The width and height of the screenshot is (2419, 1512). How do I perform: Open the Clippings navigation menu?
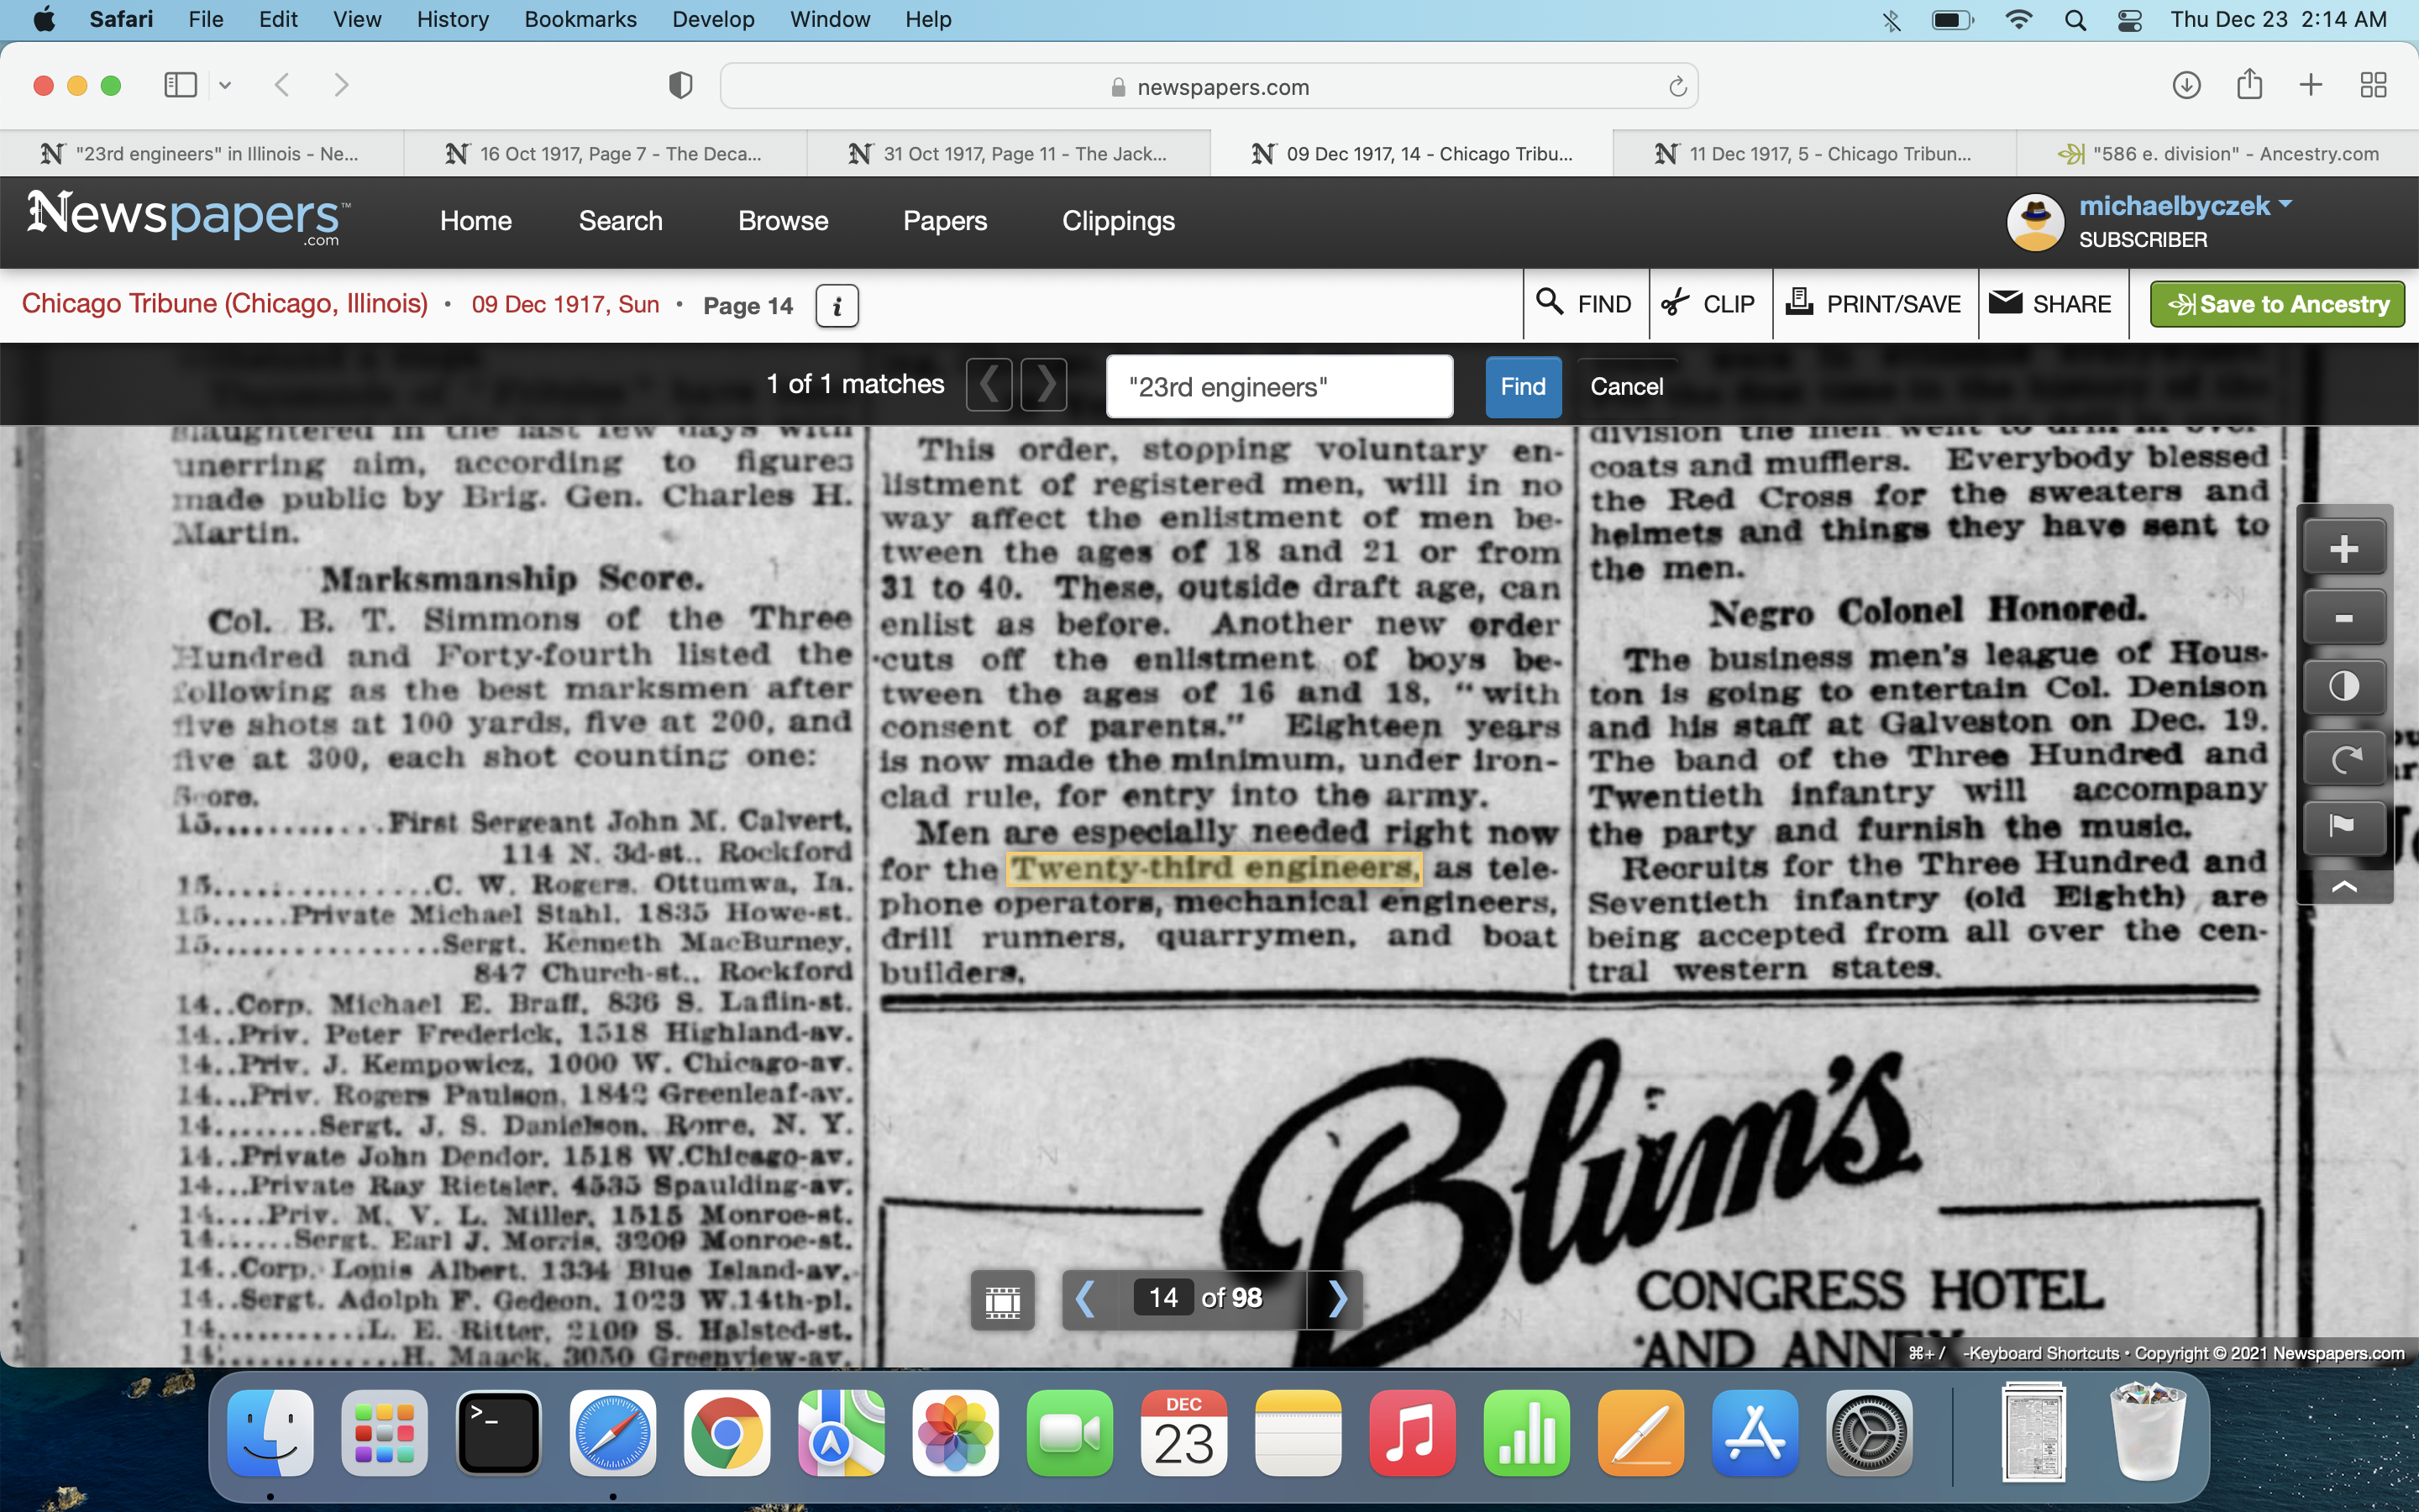1118,221
